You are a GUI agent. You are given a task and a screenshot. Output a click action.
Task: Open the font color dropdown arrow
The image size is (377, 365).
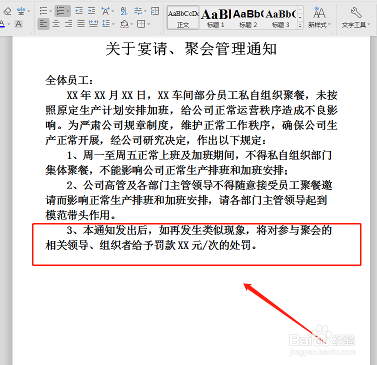(x=9, y=24)
